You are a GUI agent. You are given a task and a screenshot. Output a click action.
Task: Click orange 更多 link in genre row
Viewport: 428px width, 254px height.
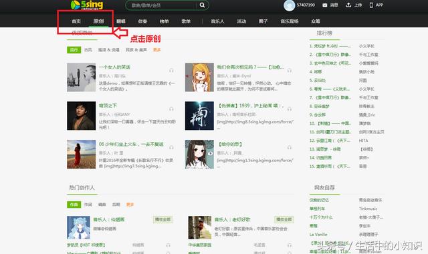pos(157,50)
